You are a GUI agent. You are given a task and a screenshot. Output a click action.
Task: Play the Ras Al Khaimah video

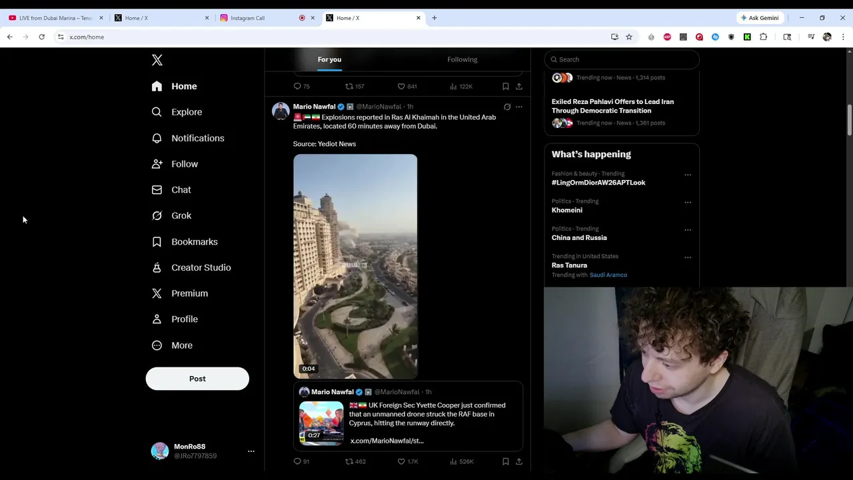(x=355, y=267)
